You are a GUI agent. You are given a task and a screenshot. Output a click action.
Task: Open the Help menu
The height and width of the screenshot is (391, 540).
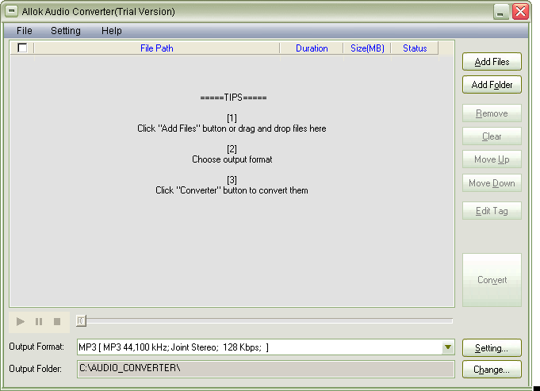click(112, 31)
